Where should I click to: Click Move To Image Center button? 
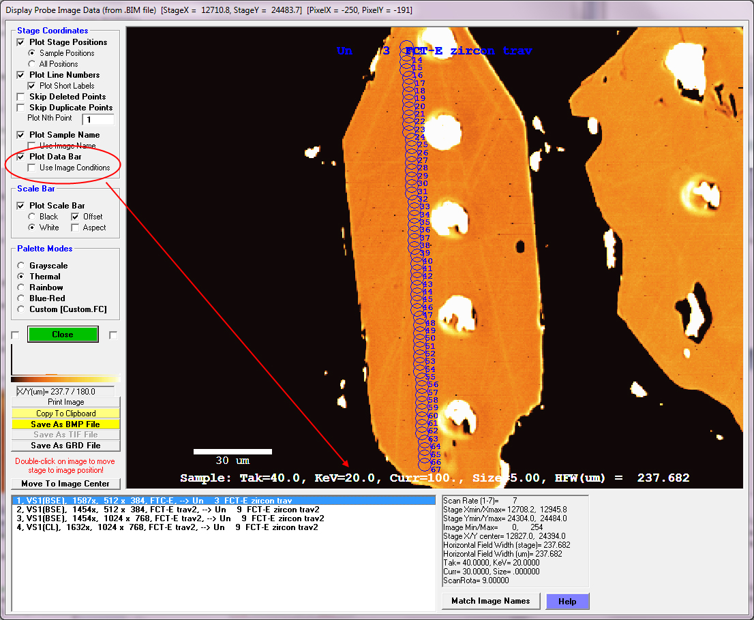tap(65, 484)
